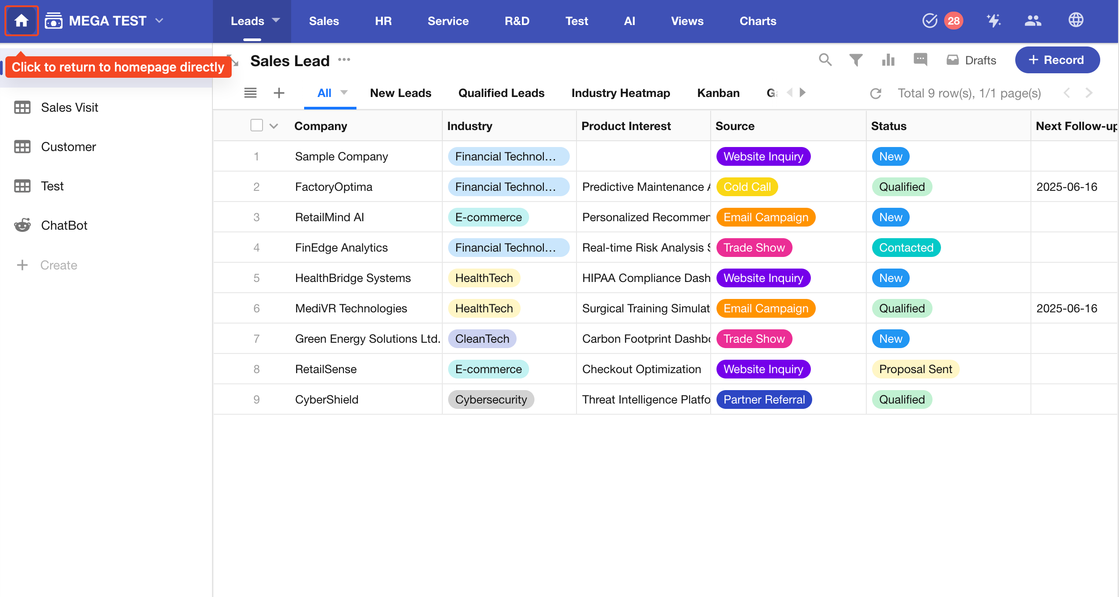Click the Trade Show tag for FinEdge Analytics
The image size is (1119, 597).
(x=754, y=248)
